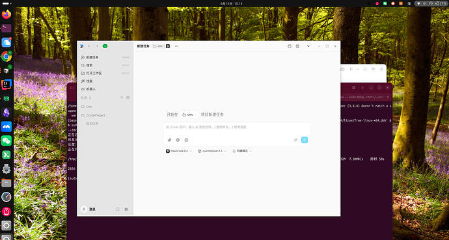The height and width of the screenshot is (240, 449).
Task: Go forward with the right arrow in sidebar header
Action: [x=97, y=46]
